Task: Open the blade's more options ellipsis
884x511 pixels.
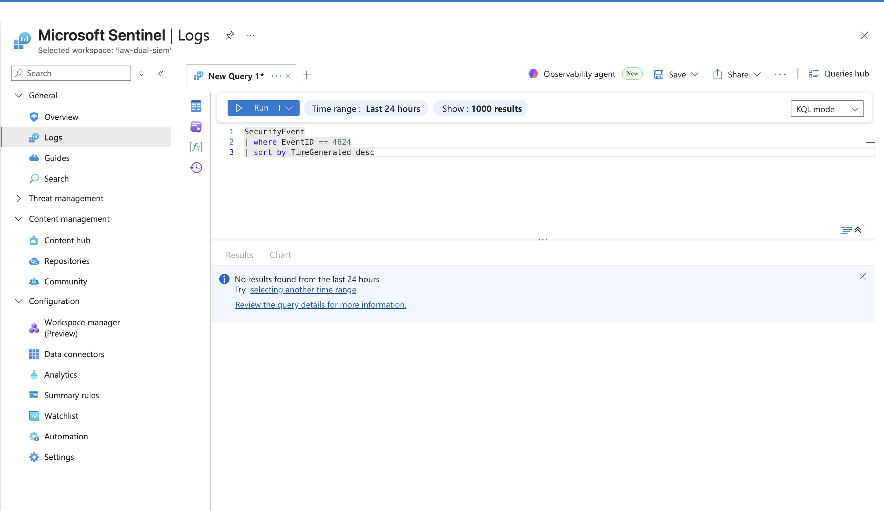Action: click(250, 35)
